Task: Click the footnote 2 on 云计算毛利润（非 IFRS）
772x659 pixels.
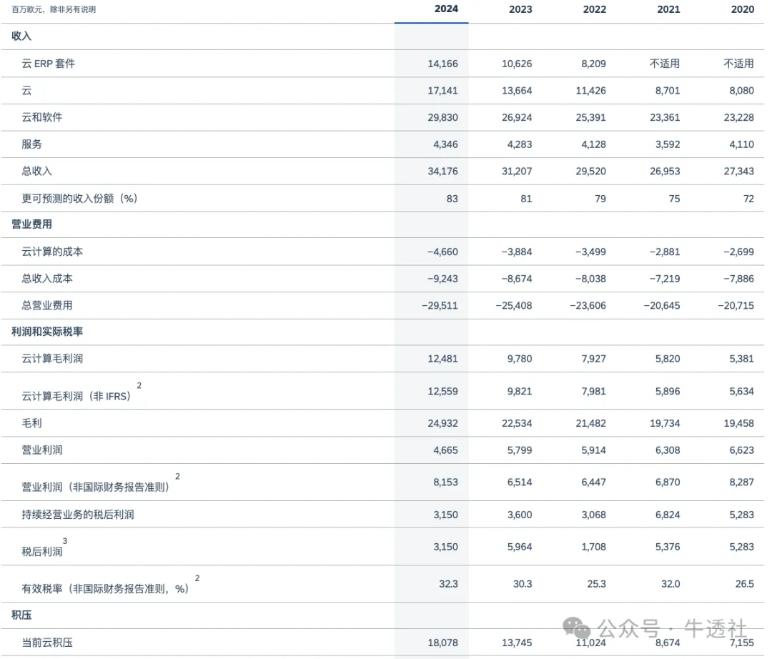Action: click(139, 385)
